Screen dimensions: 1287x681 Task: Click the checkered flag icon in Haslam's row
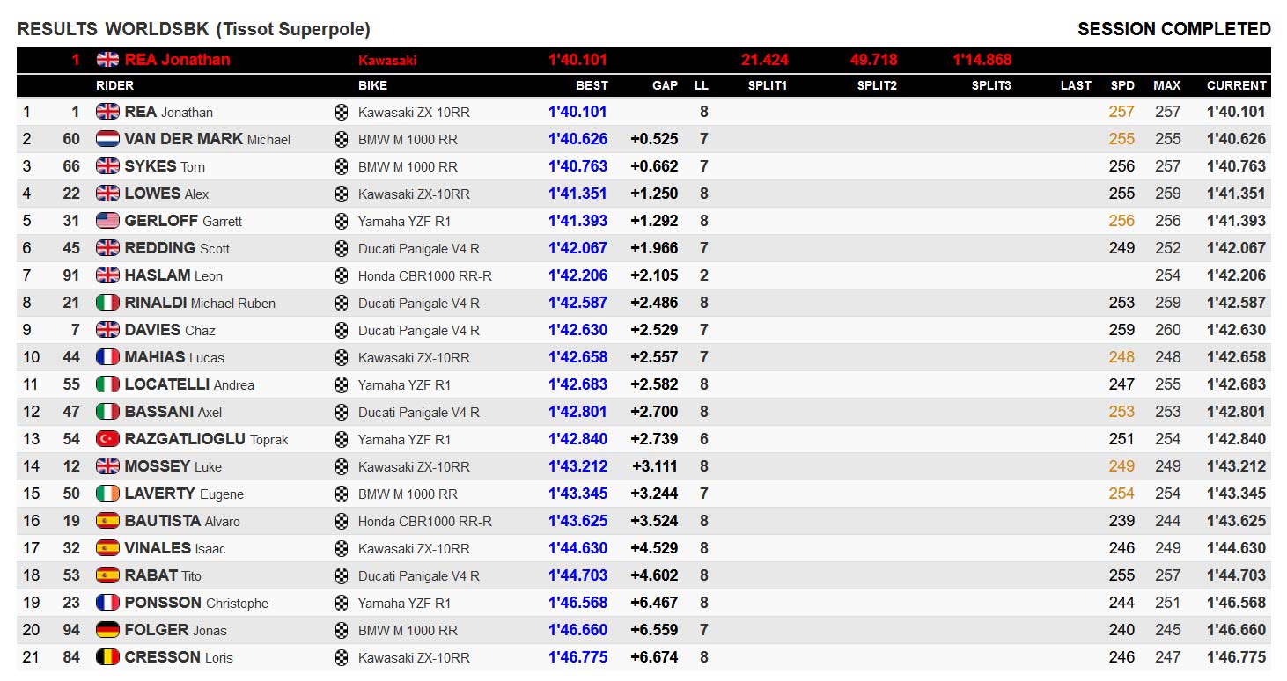coord(342,276)
